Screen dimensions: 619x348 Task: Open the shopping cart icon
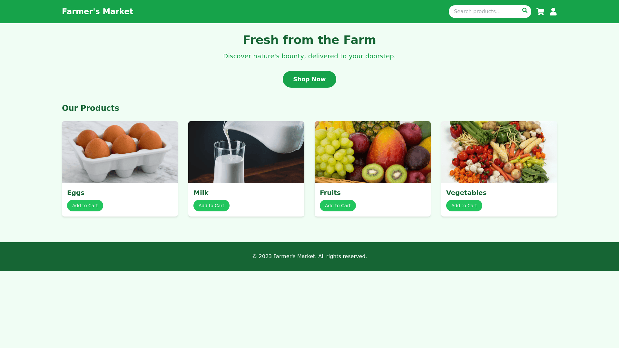point(540,12)
